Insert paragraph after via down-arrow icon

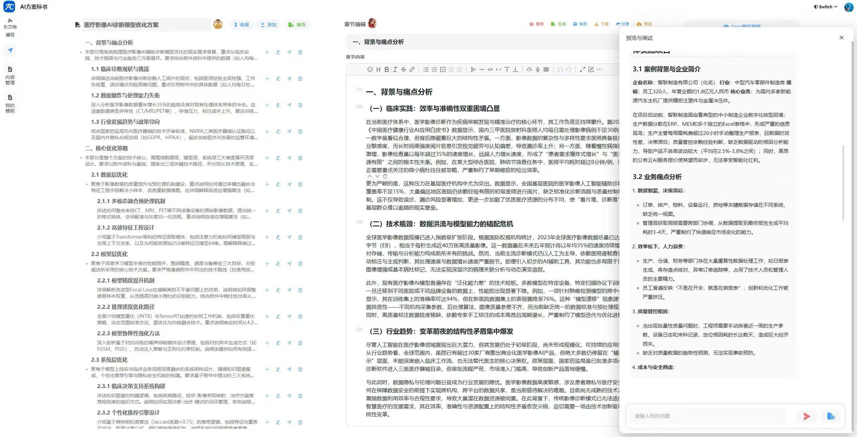tap(515, 69)
